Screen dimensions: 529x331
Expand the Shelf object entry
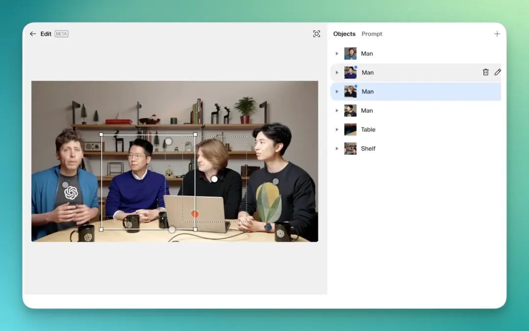click(337, 148)
